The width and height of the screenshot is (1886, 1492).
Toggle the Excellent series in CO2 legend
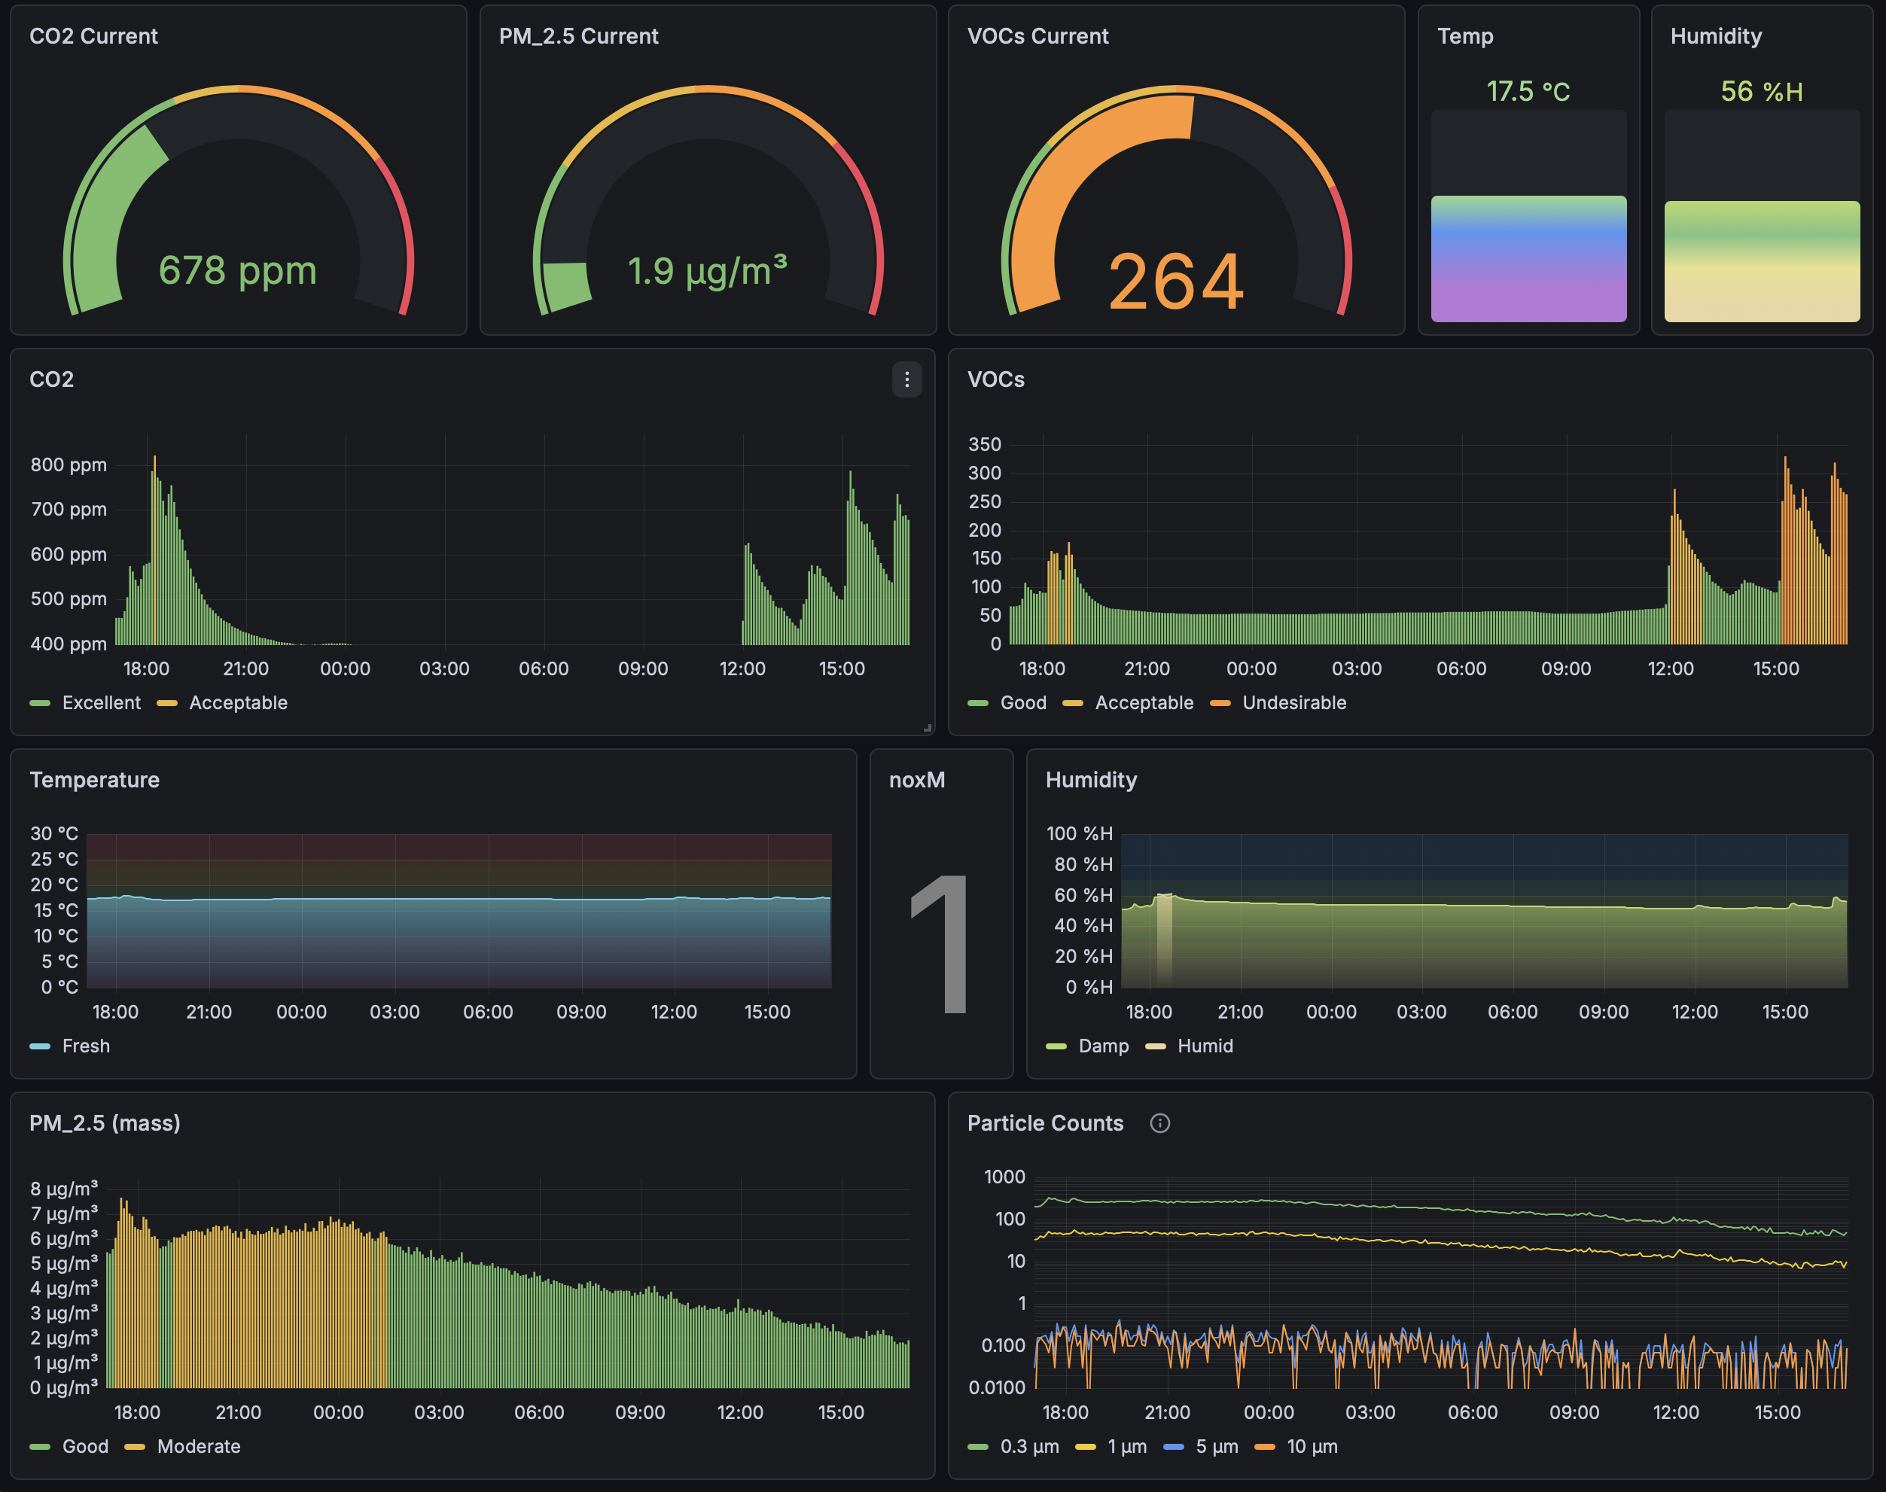[100, 702]
